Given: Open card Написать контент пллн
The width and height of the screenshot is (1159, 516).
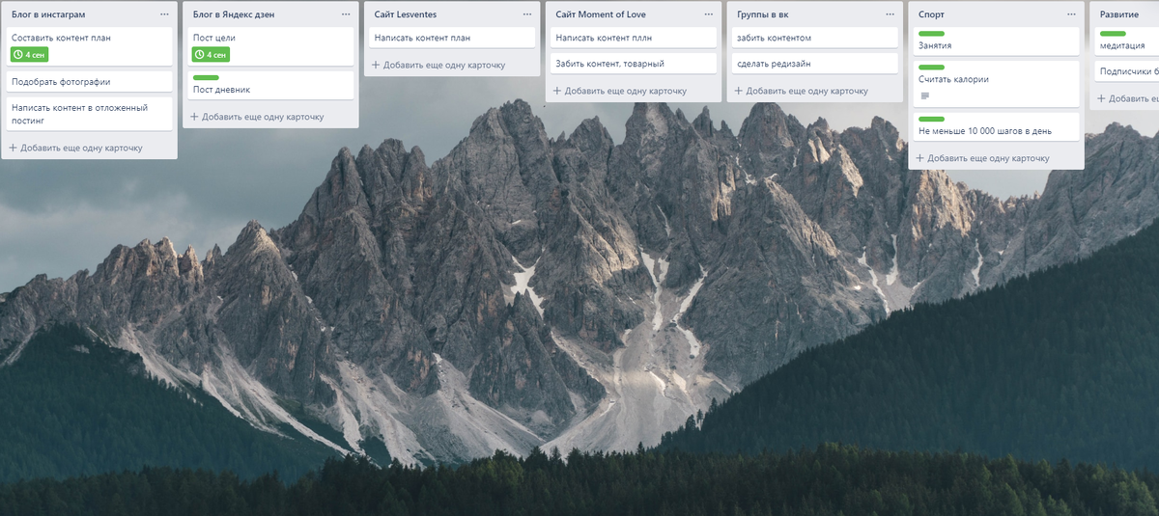Looking at the screenshot, I should 634,38.
